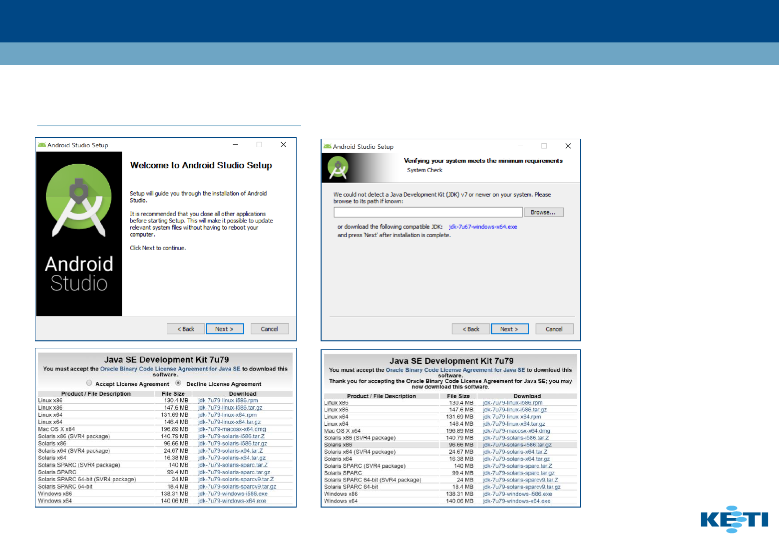This screenshot has height=539, width=779.
Task: Click the '140.06 MB' size in the Accept/Decline table
Action: point(175,501)
